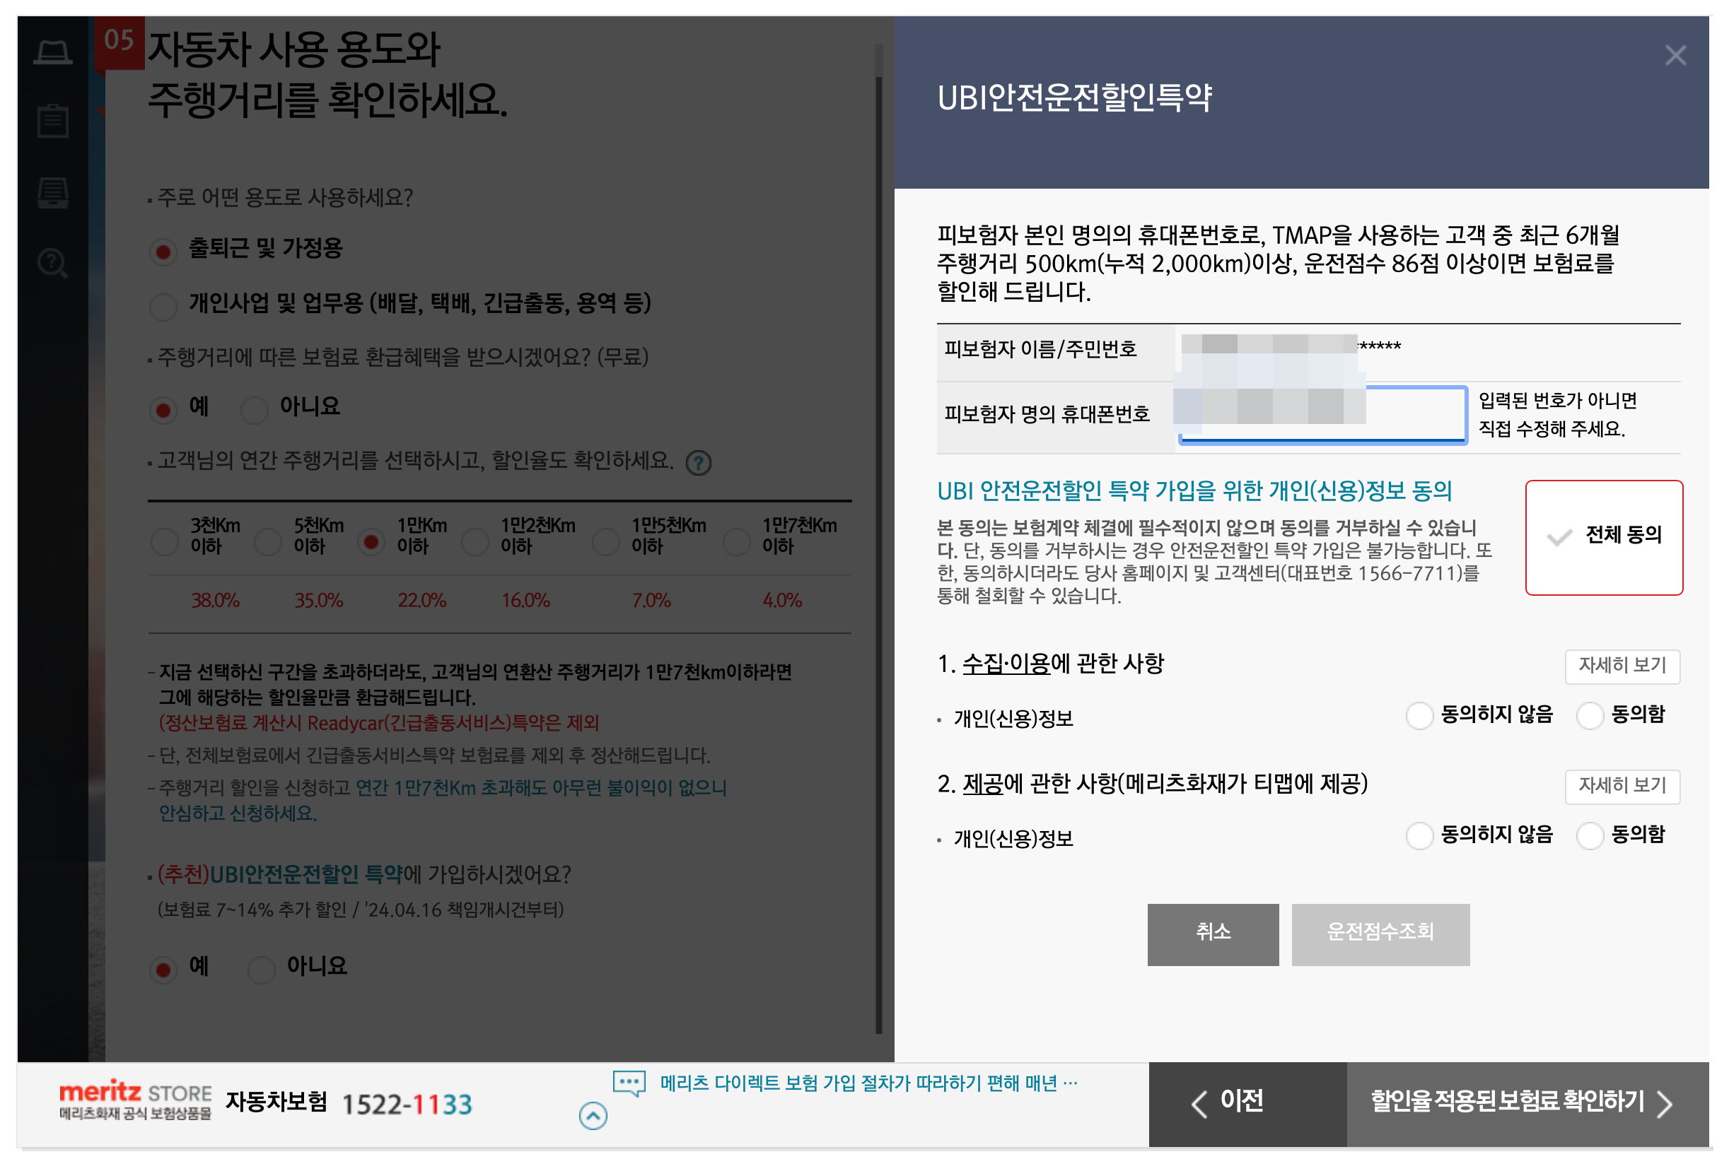Screen dimensions: 1717x1159
Task: Click the 이전 button in the footer
Action: (1247, 1103)
